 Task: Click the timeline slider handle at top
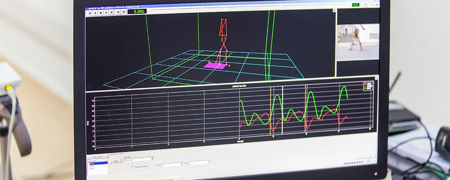point(283,5)
